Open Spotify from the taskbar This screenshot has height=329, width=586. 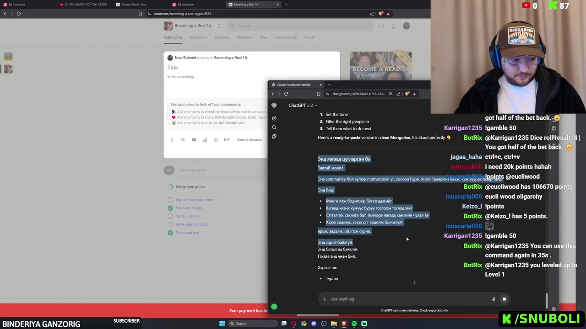click(x=354, y=324)
